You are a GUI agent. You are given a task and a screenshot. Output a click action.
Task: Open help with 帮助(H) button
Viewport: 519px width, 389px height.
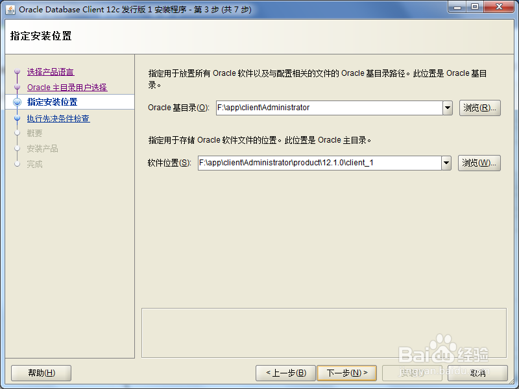click(42, 373)
